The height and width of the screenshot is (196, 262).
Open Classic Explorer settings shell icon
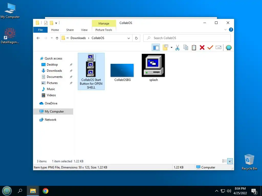(228, 47)
